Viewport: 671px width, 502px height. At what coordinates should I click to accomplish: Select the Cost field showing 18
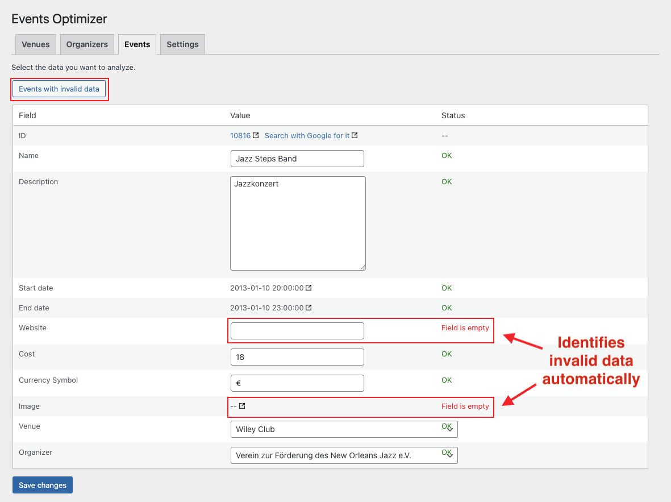[x=297, y=356]
